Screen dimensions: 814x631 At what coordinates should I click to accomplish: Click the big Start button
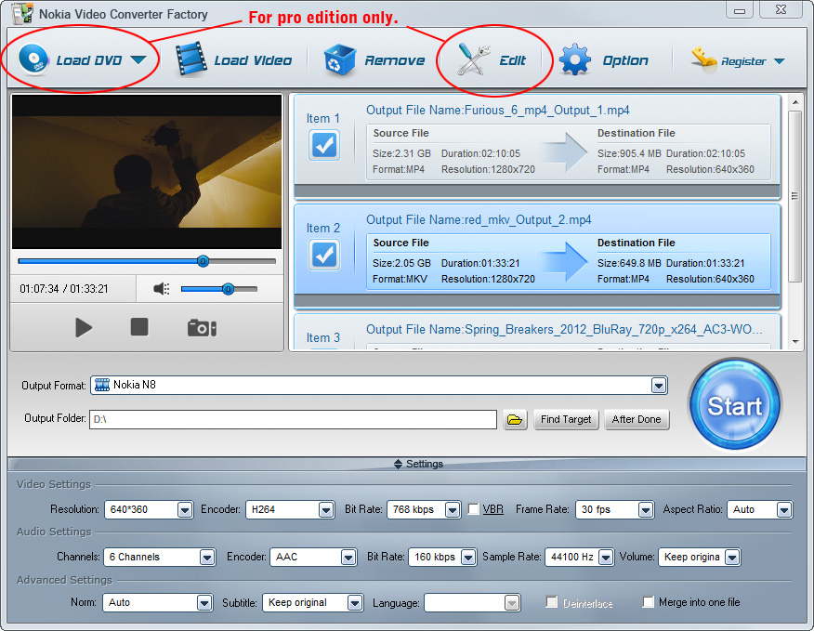(735, 405)
